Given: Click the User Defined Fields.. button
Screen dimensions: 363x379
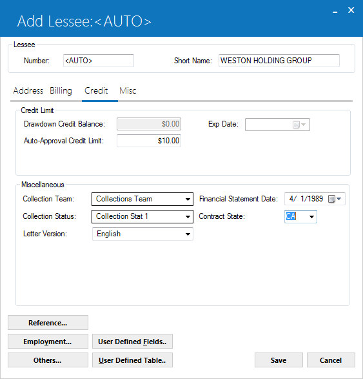Looking at the screenshot, I should tap(132, 342).
